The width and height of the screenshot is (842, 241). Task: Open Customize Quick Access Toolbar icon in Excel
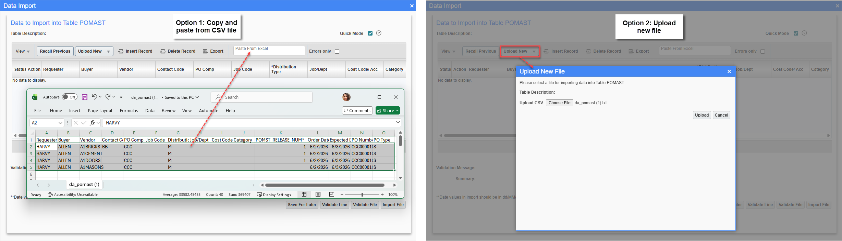121,97
